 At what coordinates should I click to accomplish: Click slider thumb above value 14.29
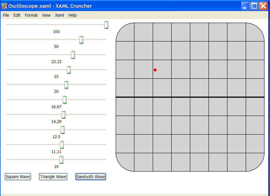tap(63, 115)
